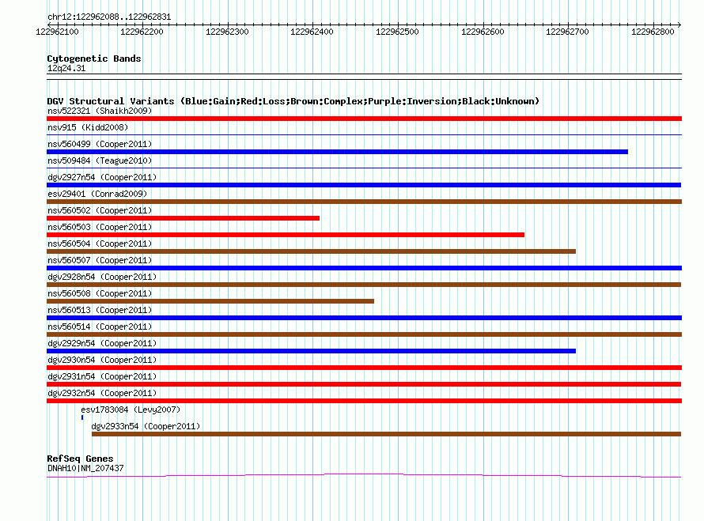Select the red dgv2931n54 loss bar
Screen dimensions: 704x521
pos(364,384)
